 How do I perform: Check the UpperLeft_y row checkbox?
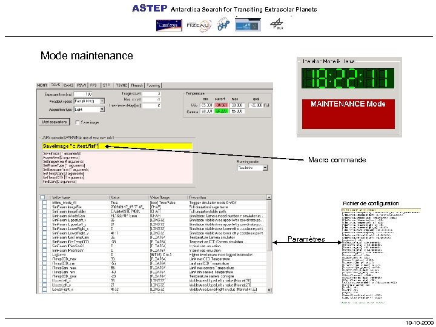point(44,285)
